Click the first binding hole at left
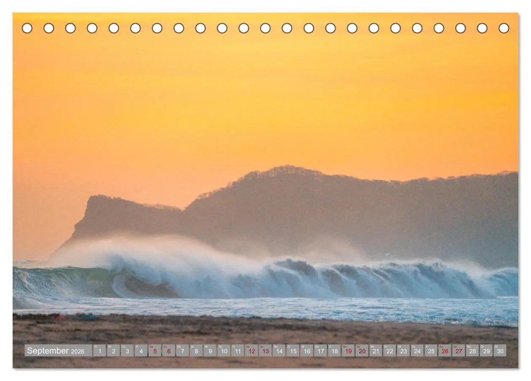The width and height of the screenshot is (531, 381). (x=27, y=28)
